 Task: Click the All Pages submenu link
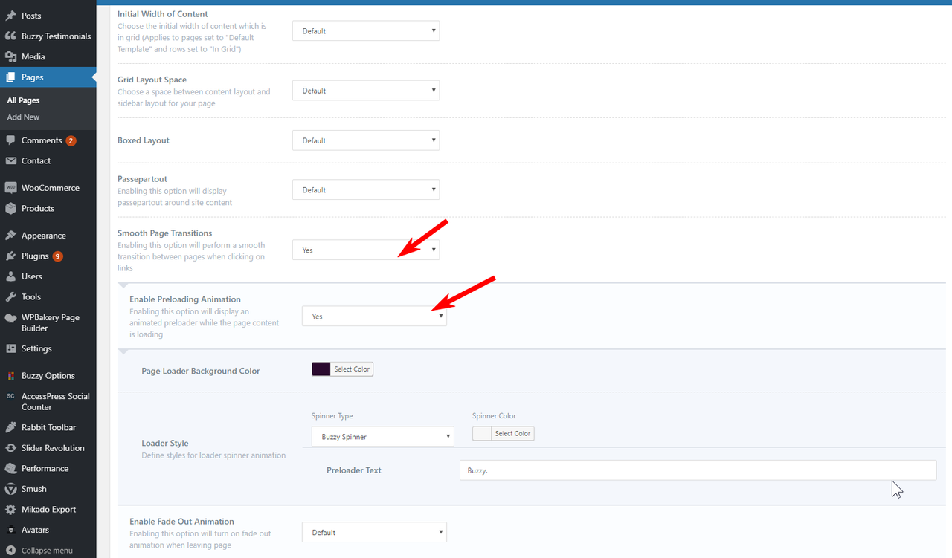point(23,100)
